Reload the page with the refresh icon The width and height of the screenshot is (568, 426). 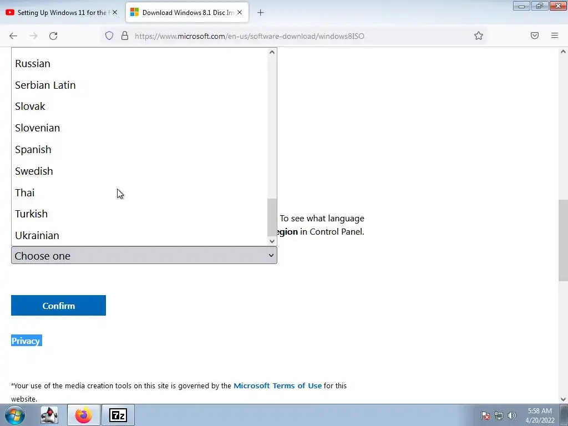coord(53,36)
